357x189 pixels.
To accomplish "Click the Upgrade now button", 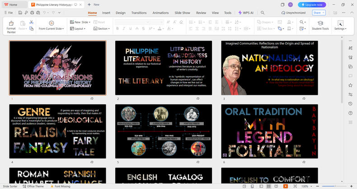I will (x=312, y=4).
